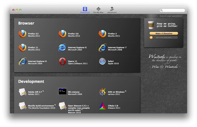This screenshot has width=197, height=127.
Task: Select the Firefox 5 icon
Action: point(102,34)
